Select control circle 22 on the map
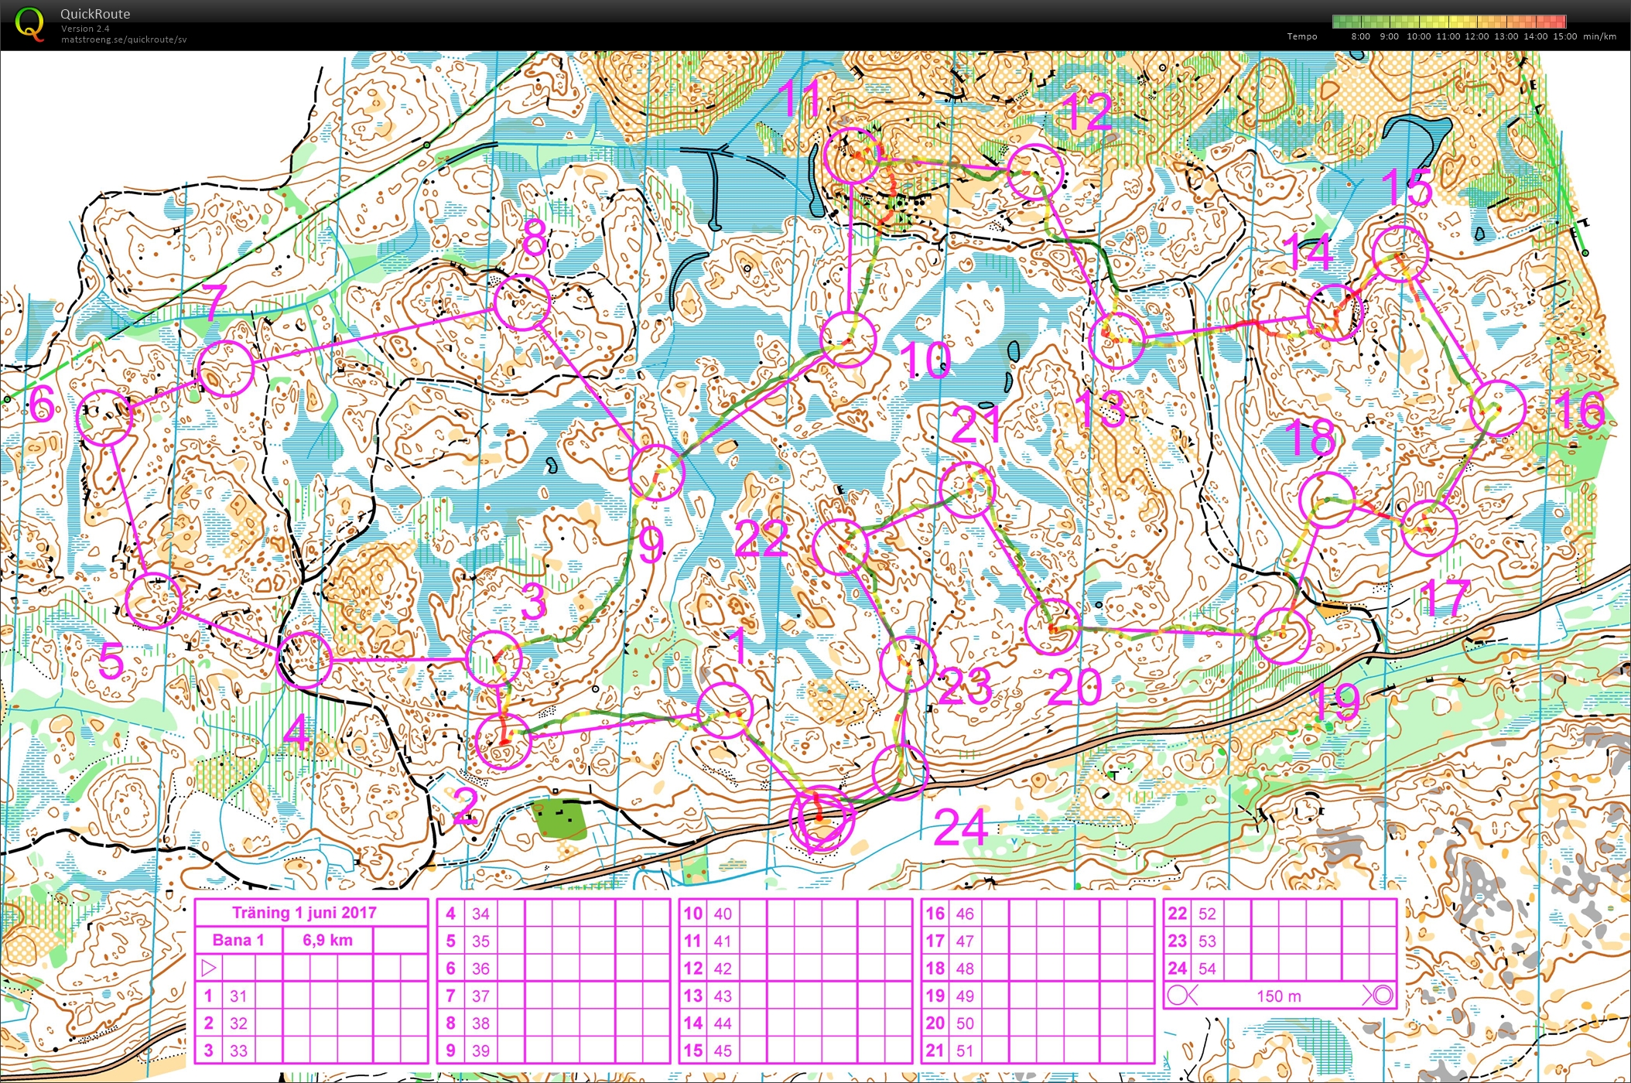1631x1083 pixels. (x=841, y=546)
